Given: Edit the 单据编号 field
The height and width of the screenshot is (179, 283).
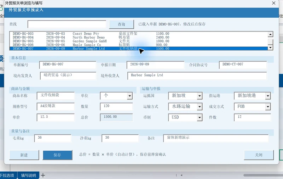Looking at the screenshot, I should pos(68,65).
